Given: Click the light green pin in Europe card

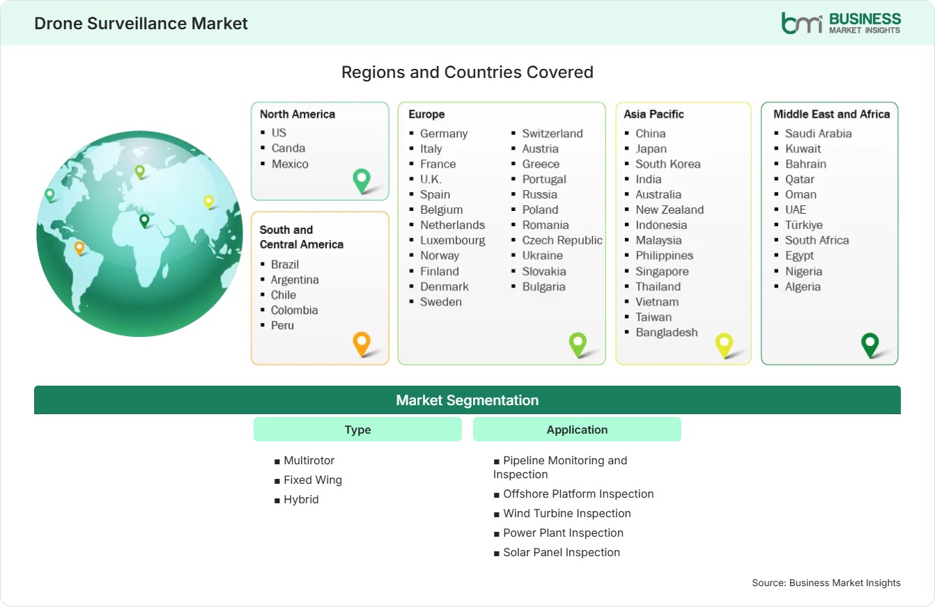Looking at the screenshot, I should (x=578, y=344).
